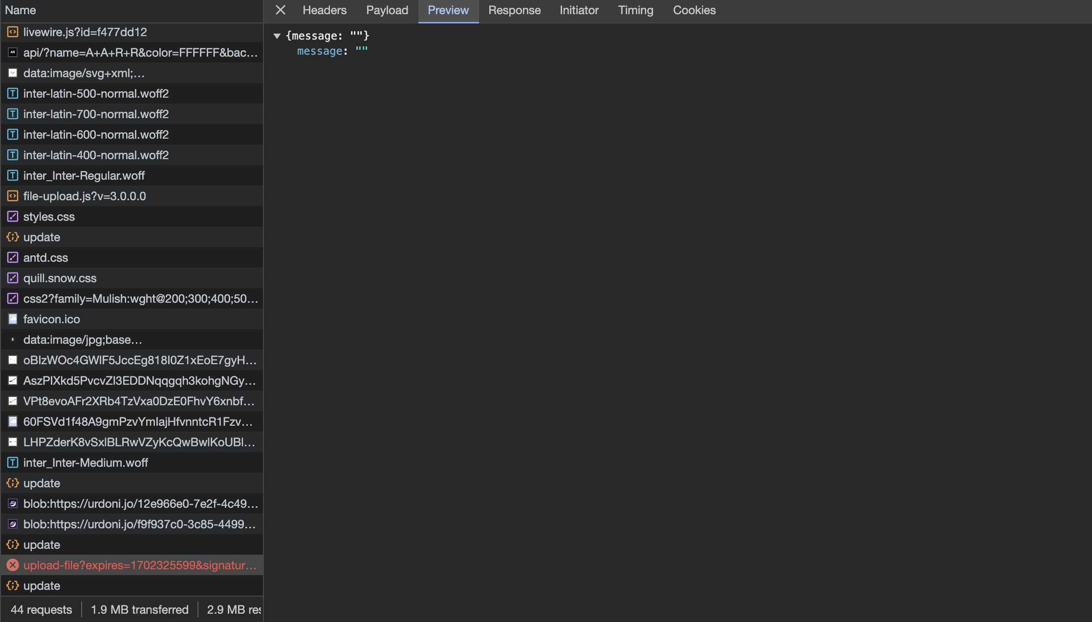Switch to the Response tab
Screen dimensions: 1092x622
point(514,10)
